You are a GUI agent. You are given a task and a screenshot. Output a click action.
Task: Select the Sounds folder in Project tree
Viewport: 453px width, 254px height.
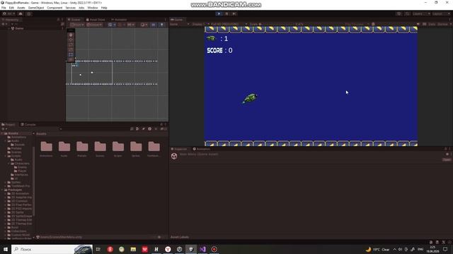(17, 145)
